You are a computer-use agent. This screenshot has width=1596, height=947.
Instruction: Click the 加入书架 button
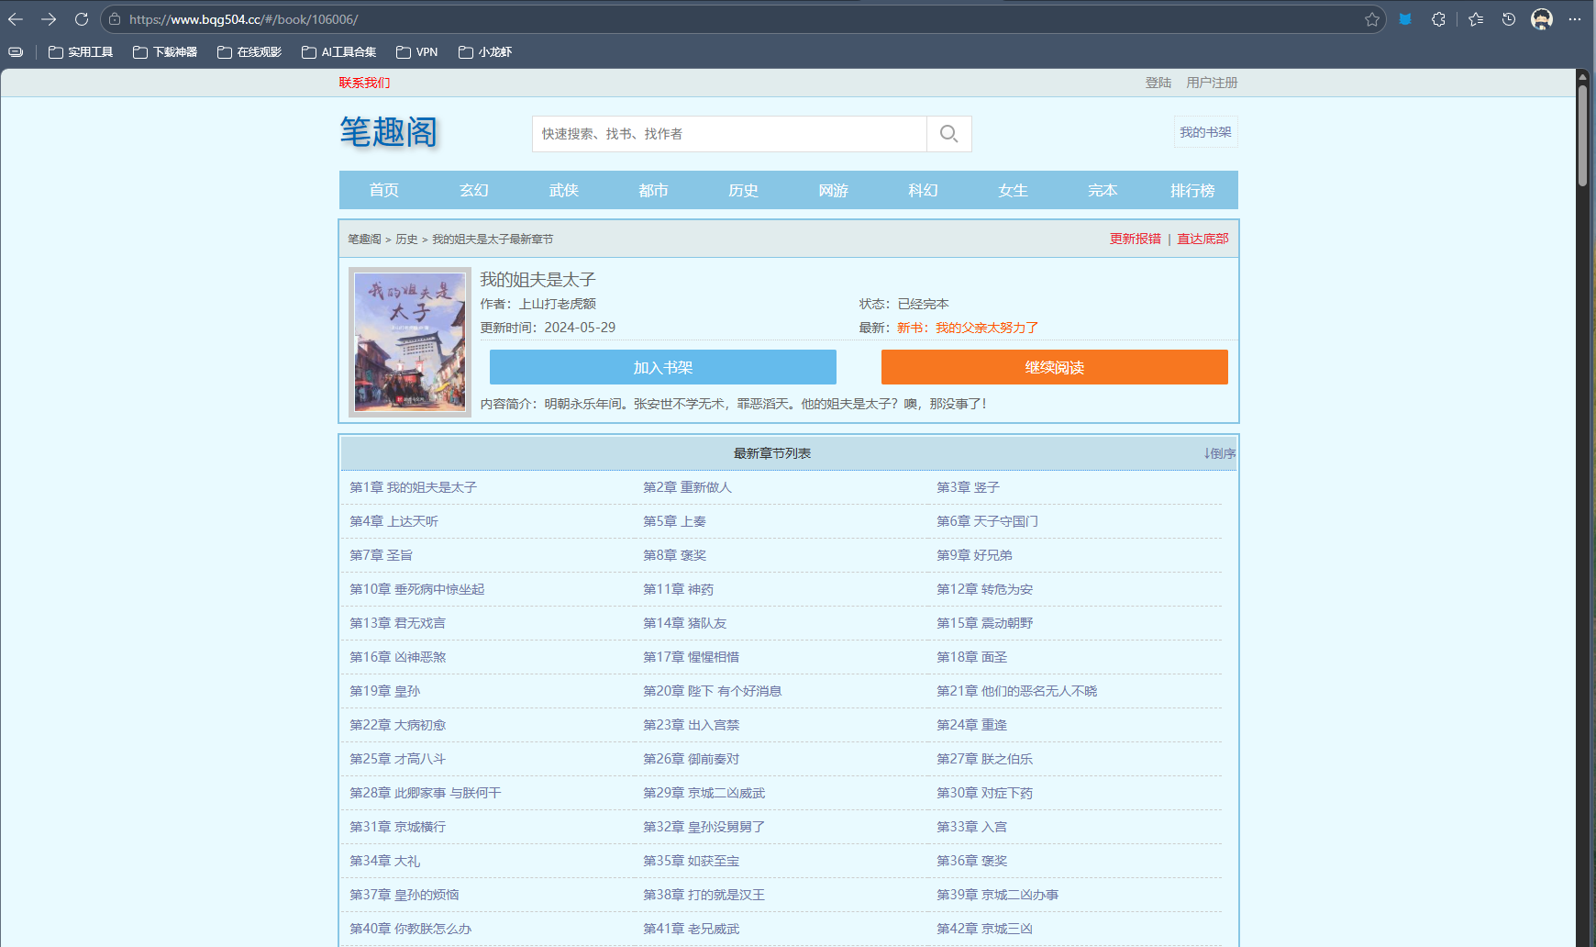point(662,367)
